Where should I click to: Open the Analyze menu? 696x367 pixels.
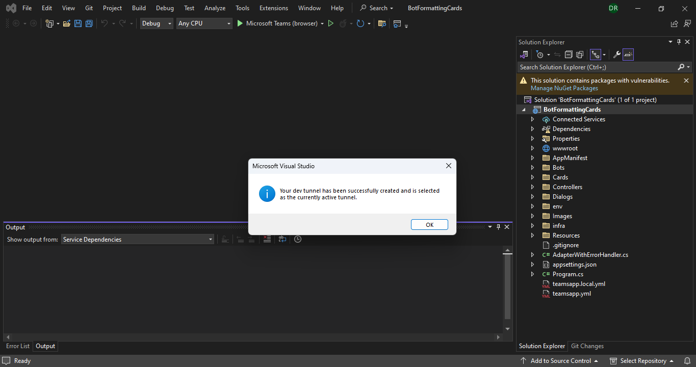coord(215,8)
